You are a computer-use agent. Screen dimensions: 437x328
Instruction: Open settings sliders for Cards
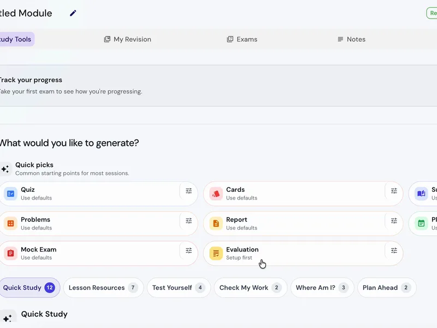(394, 191)
